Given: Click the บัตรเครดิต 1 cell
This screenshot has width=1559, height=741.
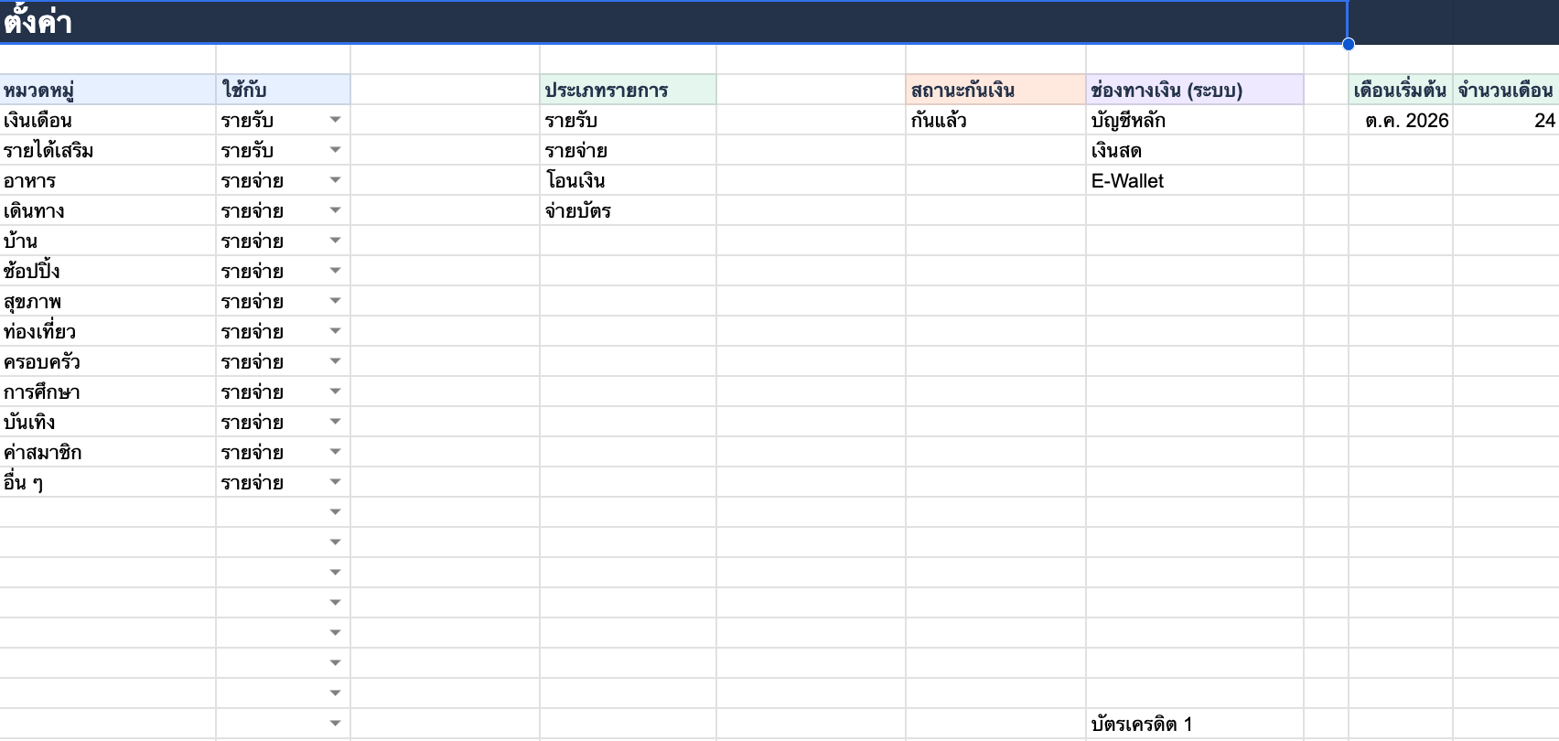Looking at the screenshot, I should point(1195,724).
